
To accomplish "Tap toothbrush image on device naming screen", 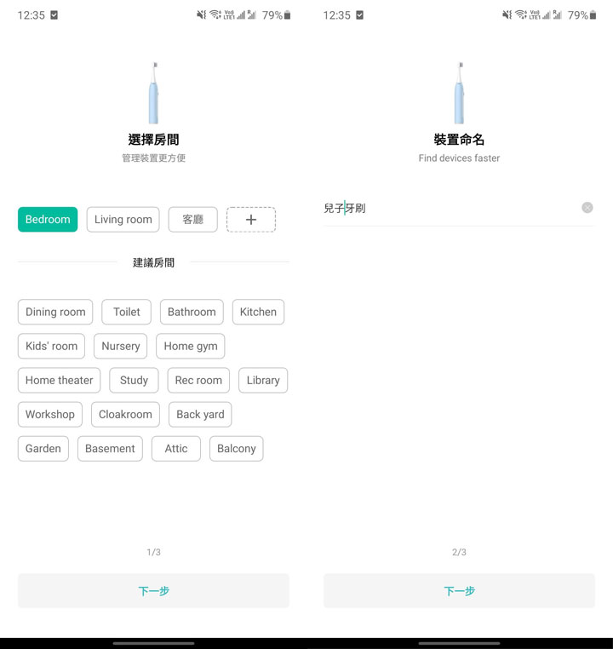I will pos(460,93).
